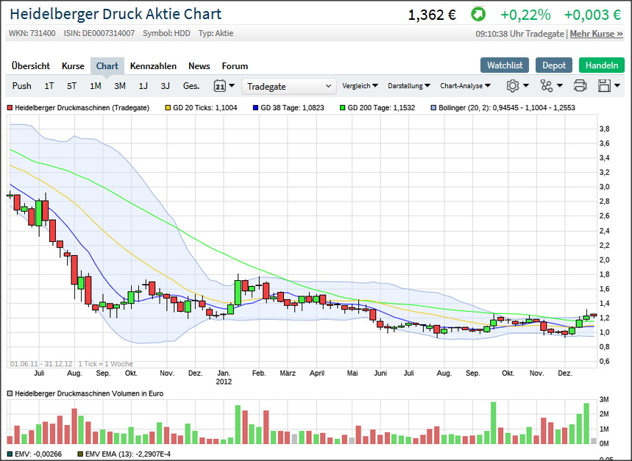Switch to the Übersicht tab

[x=31, y=66]
